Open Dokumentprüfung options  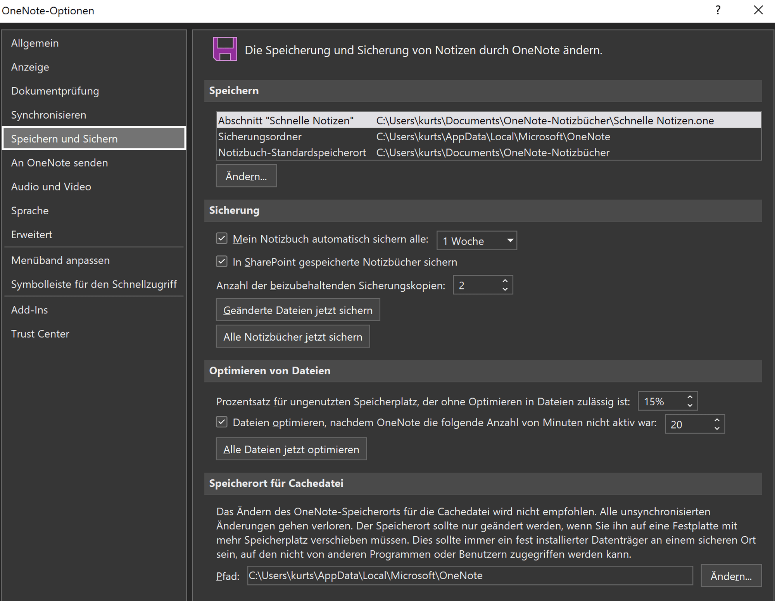[x=94, y=91]
